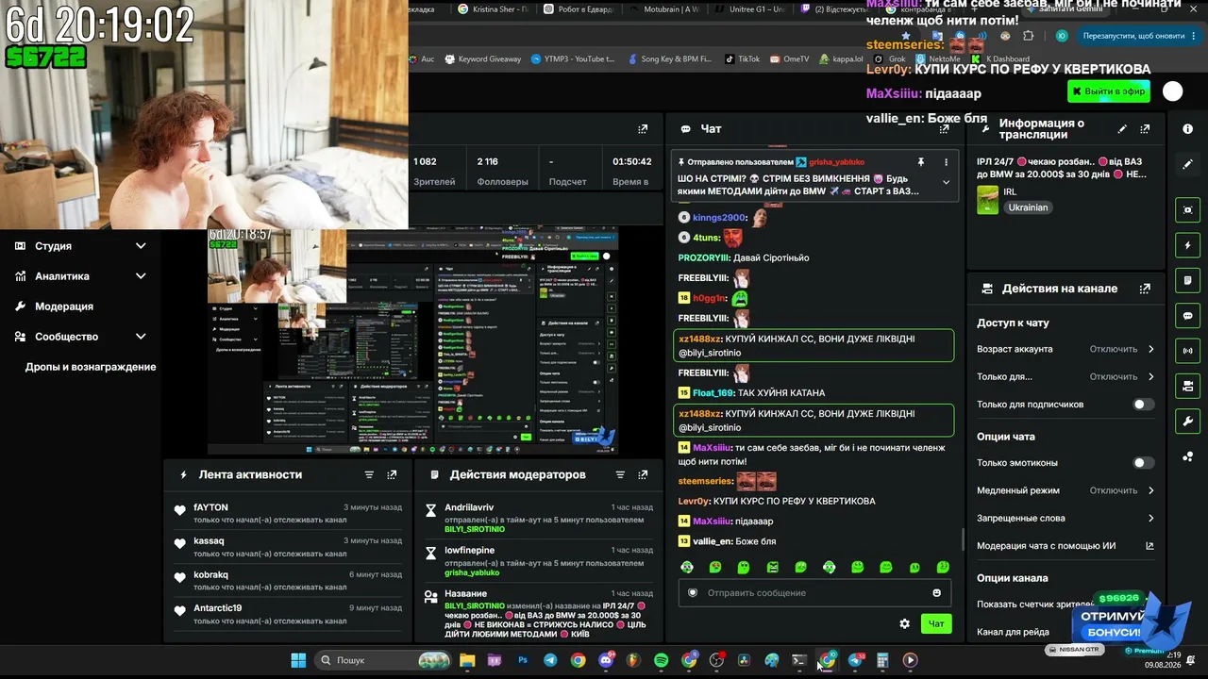The image size is (1208, 679).
Task: Open the document quick action in rail
Action: [1187, 281]
